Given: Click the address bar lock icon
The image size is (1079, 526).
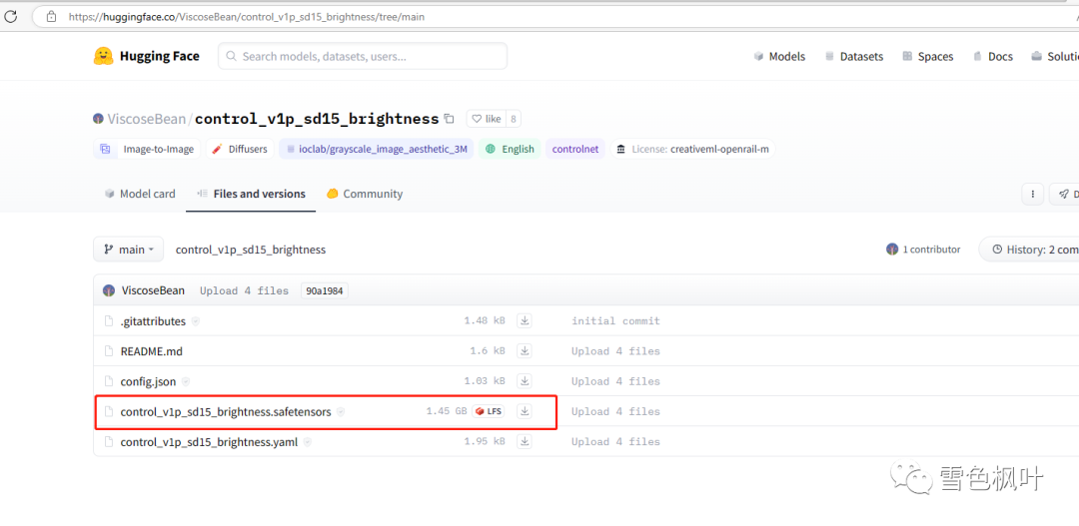Looking at the screenshot, I should [x=51, y=17].
